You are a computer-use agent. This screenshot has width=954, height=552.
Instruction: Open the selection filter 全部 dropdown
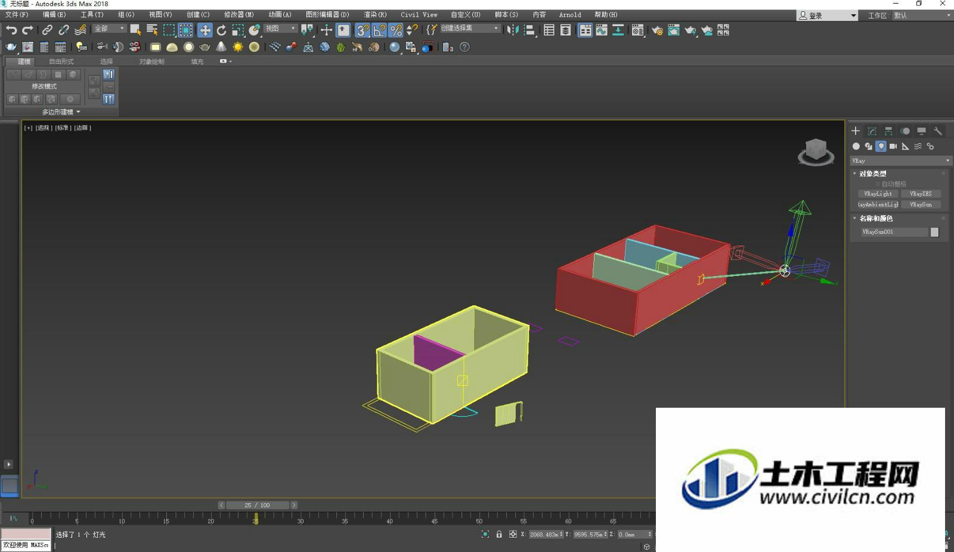[109, 29]
